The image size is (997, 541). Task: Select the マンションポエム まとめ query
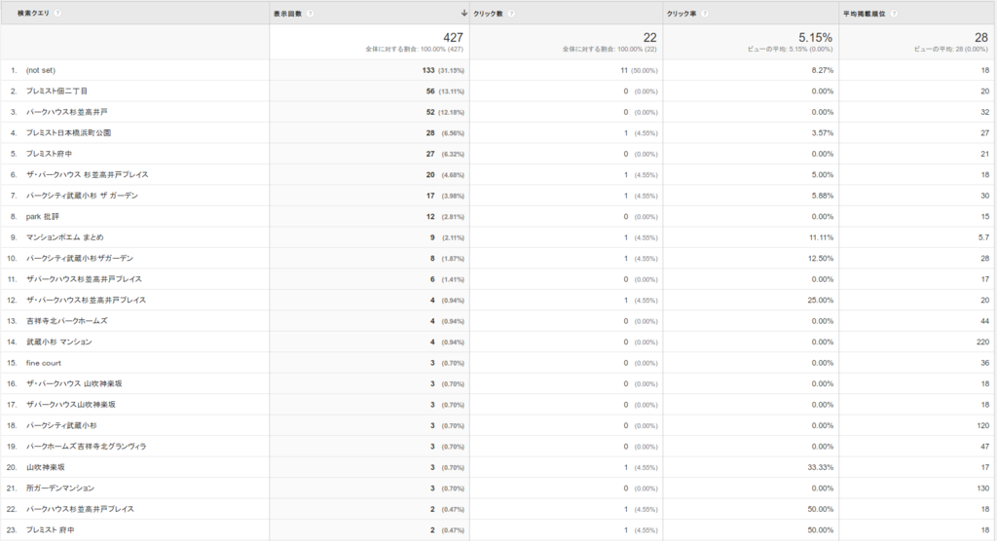tap(65, 237)
